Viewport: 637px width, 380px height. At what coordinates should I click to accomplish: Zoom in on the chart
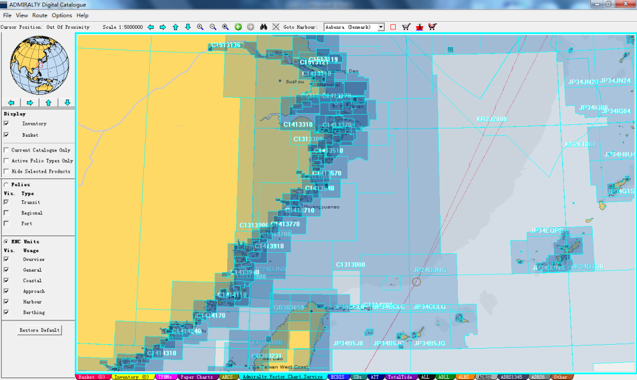[201, 27]
